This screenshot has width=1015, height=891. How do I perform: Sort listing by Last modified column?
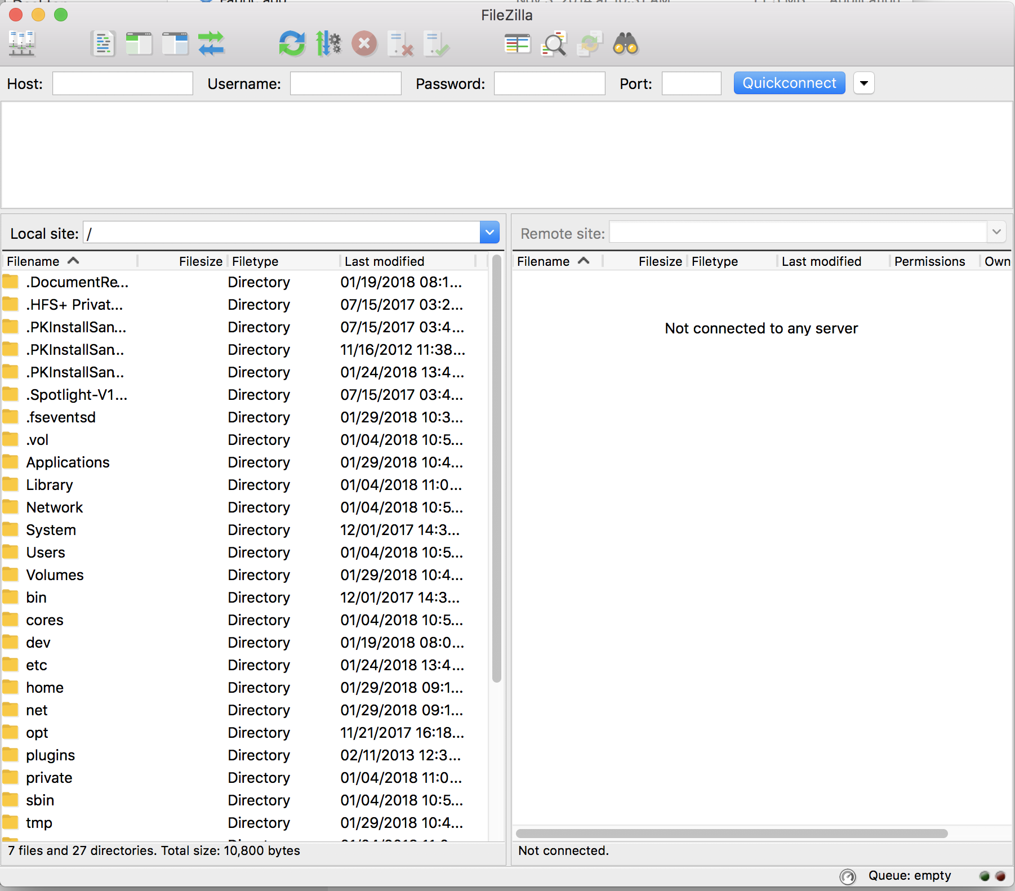tap(385, 261)
